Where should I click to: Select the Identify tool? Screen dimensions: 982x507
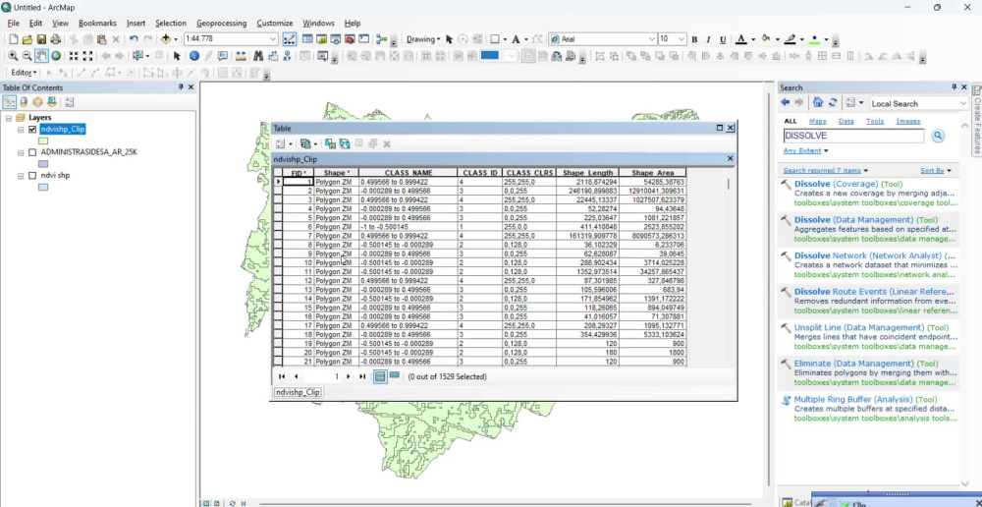[194, 56]
